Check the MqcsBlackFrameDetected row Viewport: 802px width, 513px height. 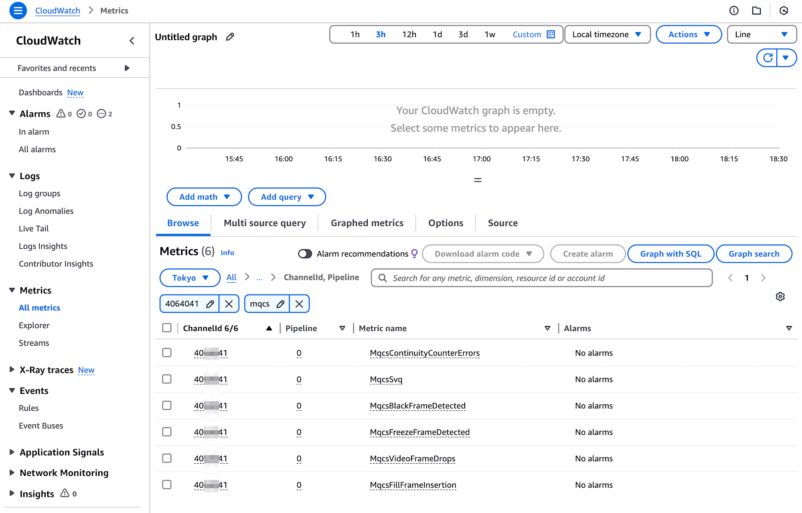tap(167, 406)
